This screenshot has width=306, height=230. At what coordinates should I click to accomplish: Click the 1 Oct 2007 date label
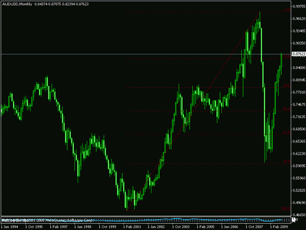coord(254,227)
